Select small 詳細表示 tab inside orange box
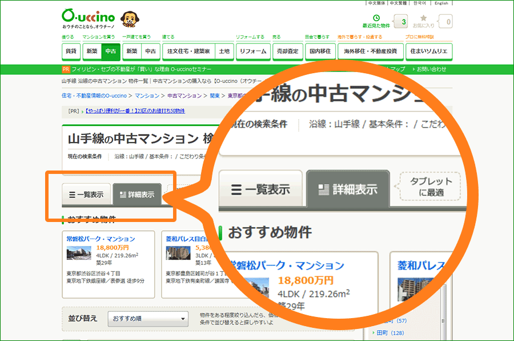This screenshot has width=514, height=341. click(137, 195)
